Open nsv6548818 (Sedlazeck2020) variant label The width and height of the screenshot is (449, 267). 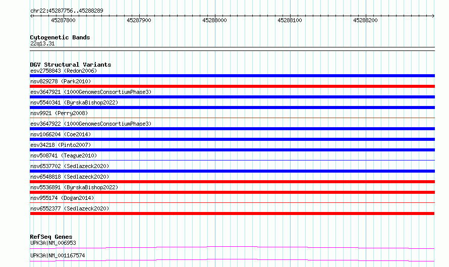[70, 177]
